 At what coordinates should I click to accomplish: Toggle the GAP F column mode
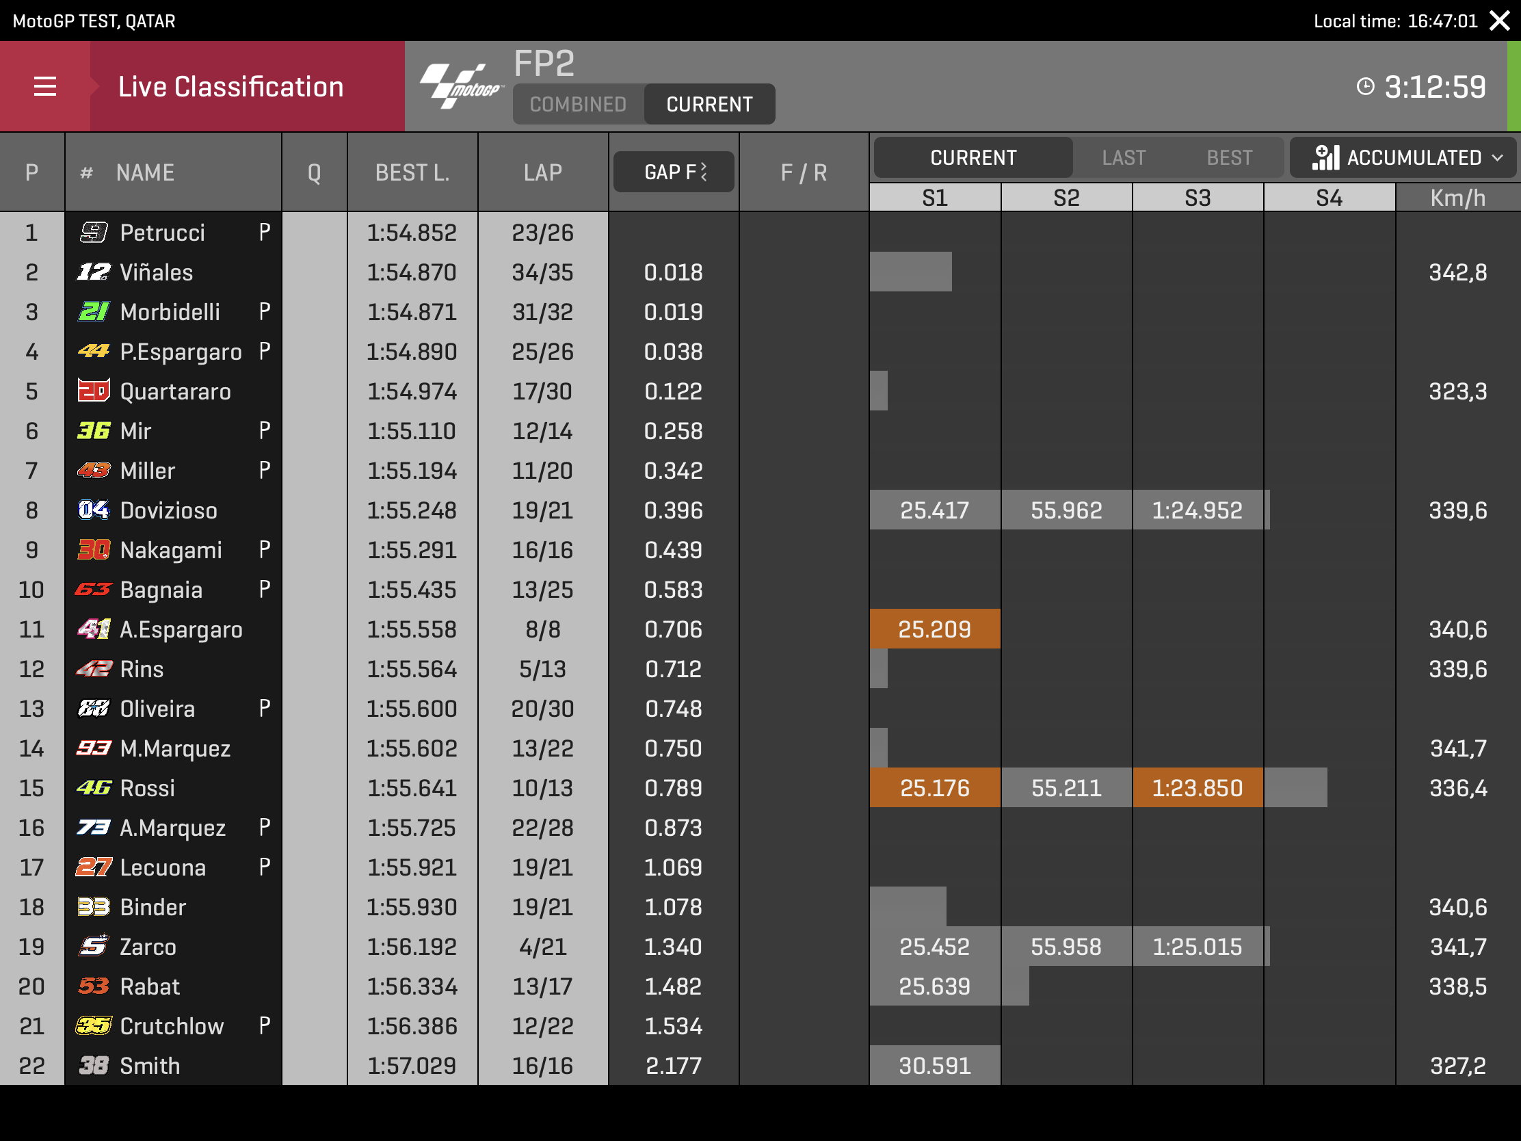click(x=674, y=172)
